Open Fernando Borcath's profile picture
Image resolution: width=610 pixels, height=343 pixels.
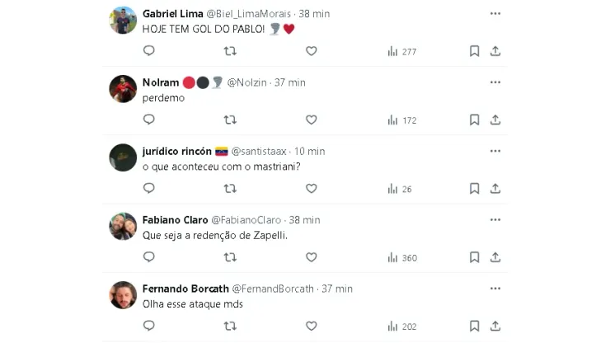point(123,295)
